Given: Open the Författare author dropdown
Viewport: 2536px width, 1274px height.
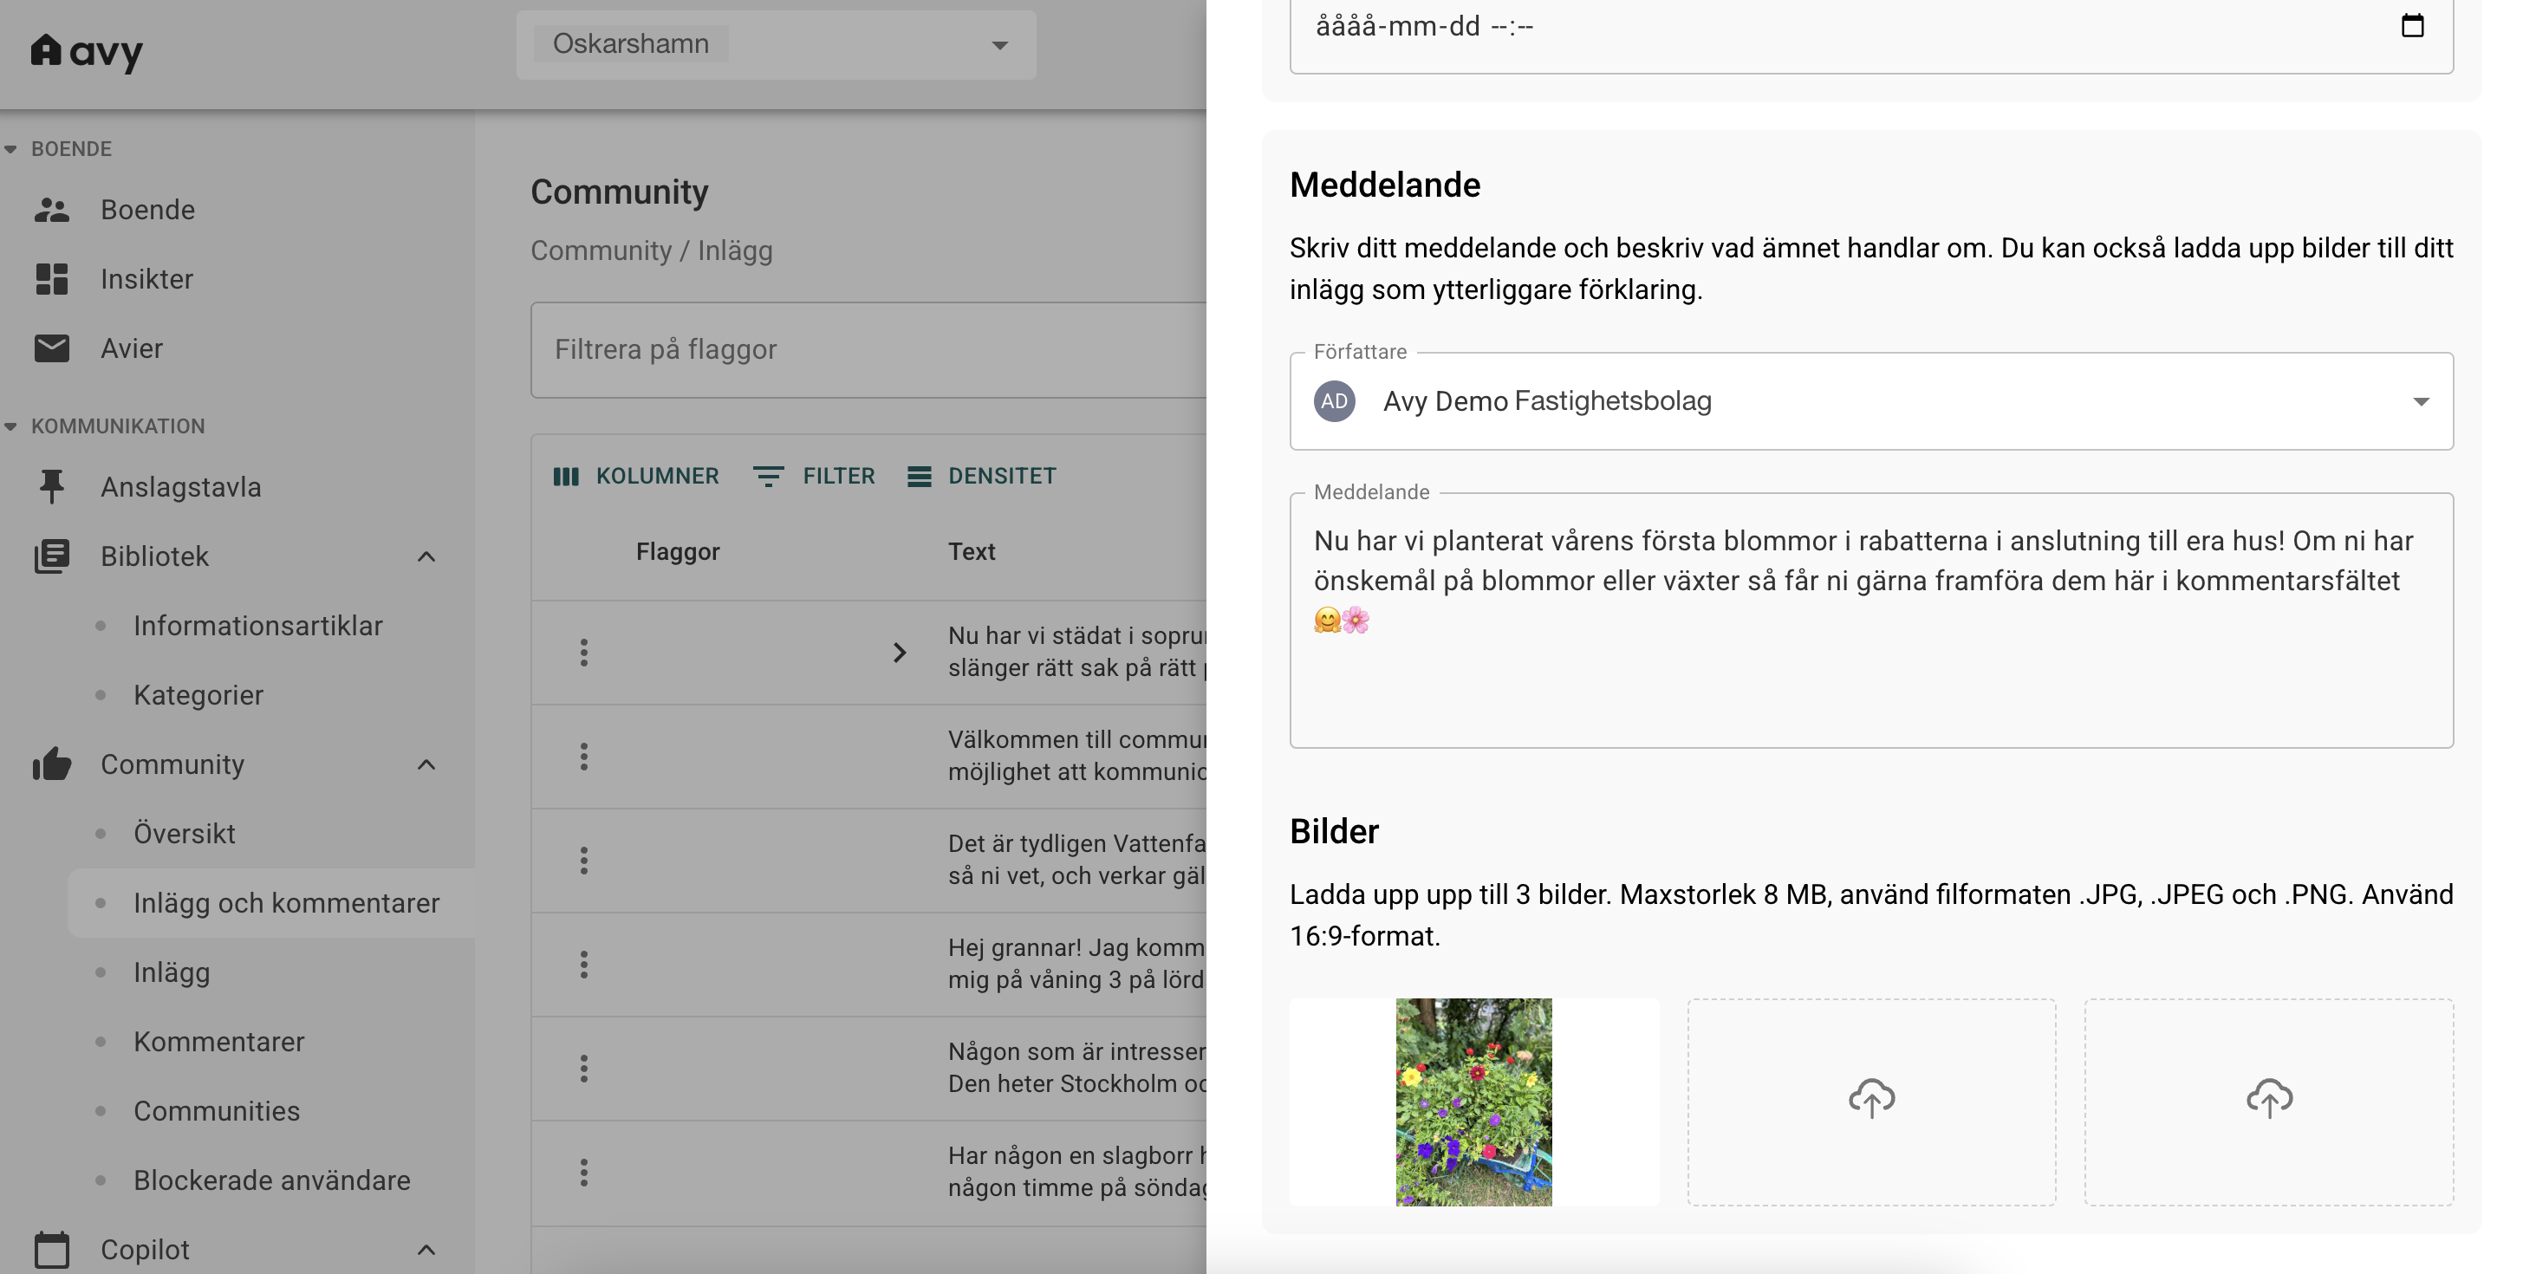Looking at the screenshot, I should (x=1870, y=400).
